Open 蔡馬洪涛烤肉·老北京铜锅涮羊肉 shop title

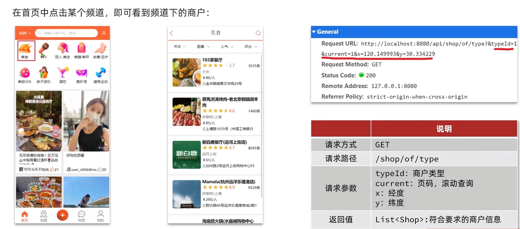[x=230, y=102]
